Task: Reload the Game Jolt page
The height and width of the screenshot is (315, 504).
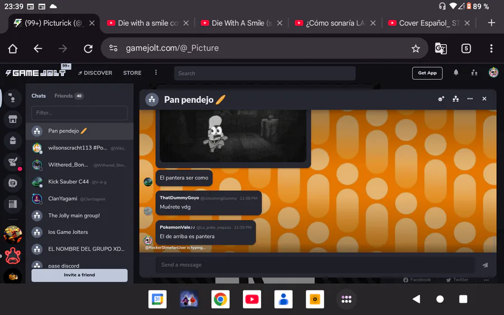Action: (88, 49)
